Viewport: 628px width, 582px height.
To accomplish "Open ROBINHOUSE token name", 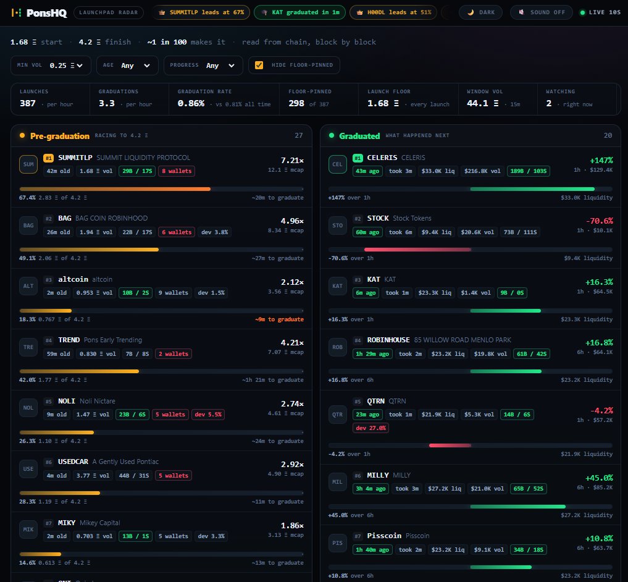I will 388,340.
